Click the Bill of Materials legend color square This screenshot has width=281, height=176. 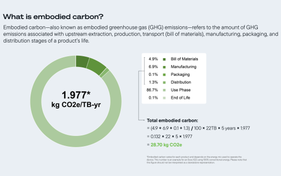(x=164, y=59)
